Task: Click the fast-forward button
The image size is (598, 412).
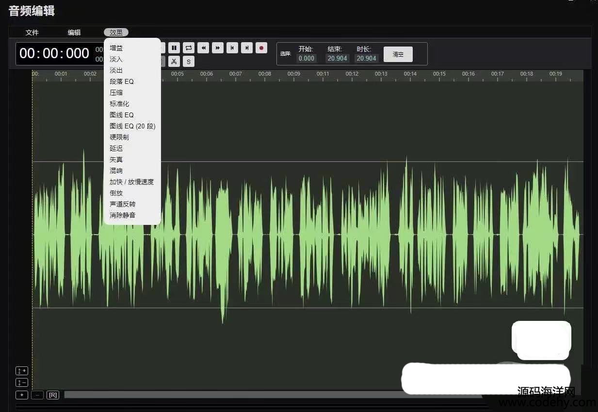Action: pos(218,48)
